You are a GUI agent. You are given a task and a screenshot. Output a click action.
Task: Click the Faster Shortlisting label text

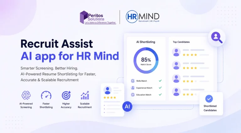click(46, 105)
